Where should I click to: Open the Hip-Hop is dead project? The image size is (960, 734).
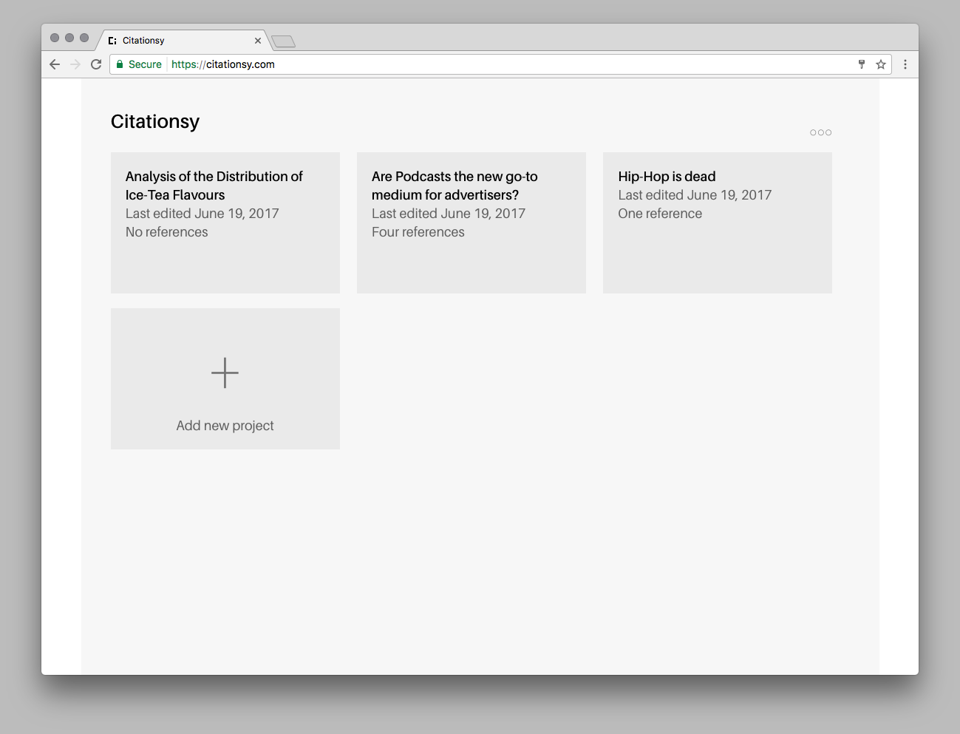(x=718, y=222)
